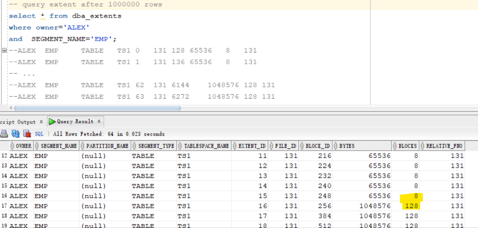Sort by the PARTITION_NAME column header
The height and width of the screenshot is (228, 478).
tap(105, 146)
